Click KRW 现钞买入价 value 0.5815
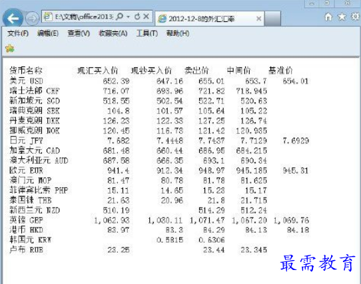Image resolution: width=361 pixels, height=284 pixels. (x=170, y=240)
